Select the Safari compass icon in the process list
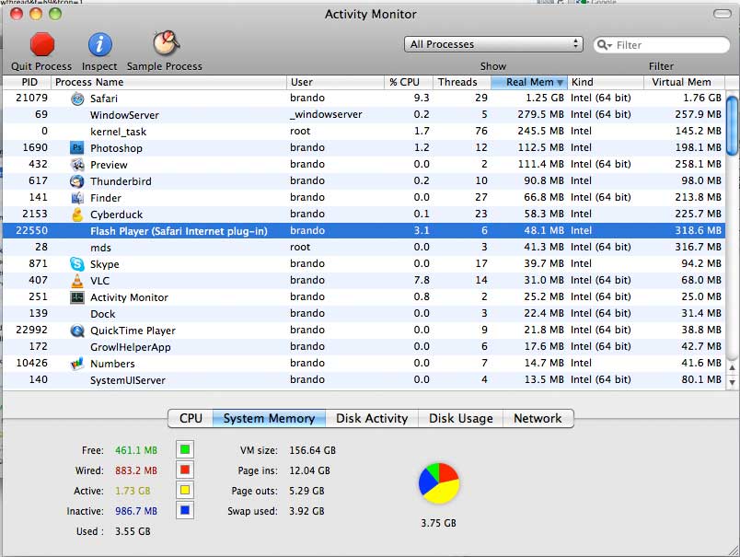 pos(77,99)
